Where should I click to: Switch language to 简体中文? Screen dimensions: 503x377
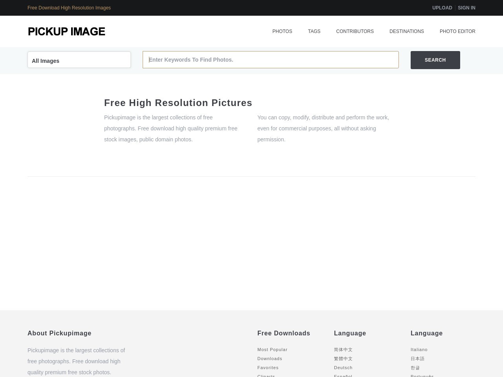tap(343, 350)
